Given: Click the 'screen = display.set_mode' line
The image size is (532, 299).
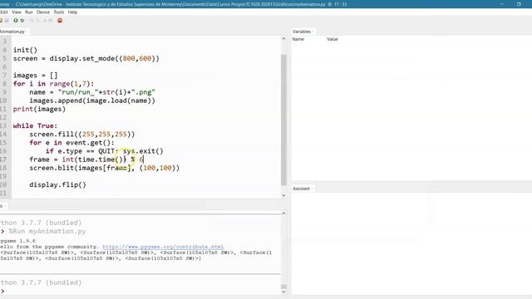Looking at the screenshot, I should pyautogui.click(x=86, y=58).
